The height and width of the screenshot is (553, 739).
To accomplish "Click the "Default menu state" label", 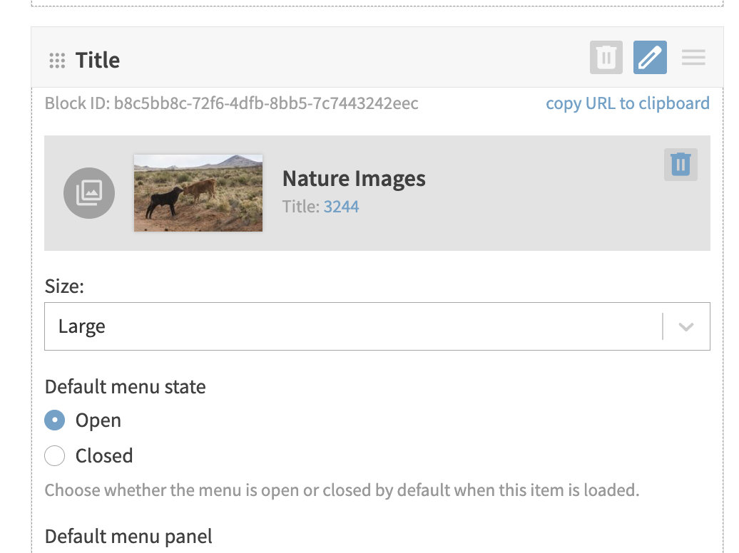I will (x=125, y=387).
